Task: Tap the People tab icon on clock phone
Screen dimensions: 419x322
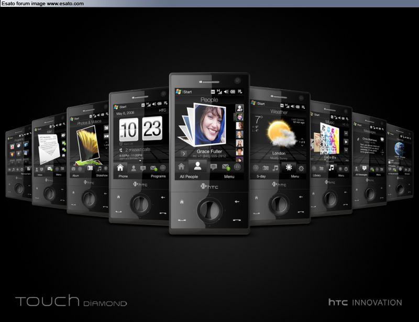Action: tap(134, 168)
